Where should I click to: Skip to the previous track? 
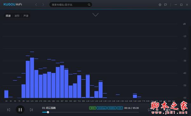pyautogui.click(x=9, y=110)
